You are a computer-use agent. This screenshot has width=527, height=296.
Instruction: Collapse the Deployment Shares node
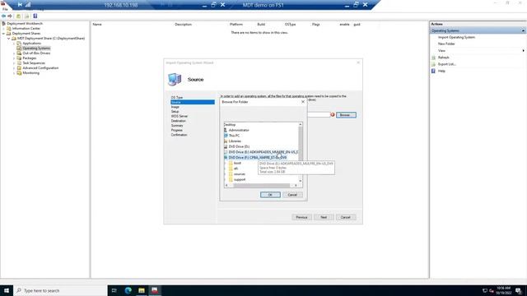click(x=3, y=34)
